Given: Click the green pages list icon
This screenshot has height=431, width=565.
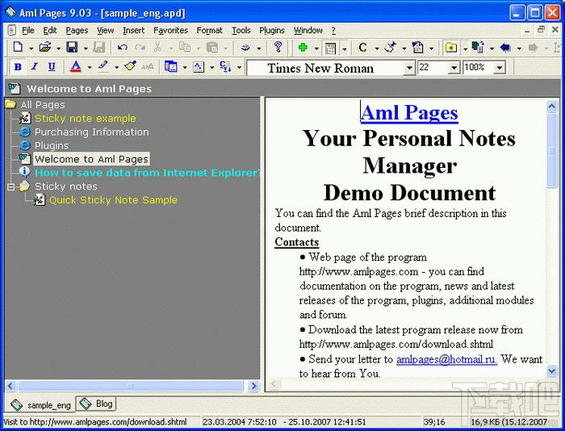Looking at the screenshot, I should click(478, 47).
